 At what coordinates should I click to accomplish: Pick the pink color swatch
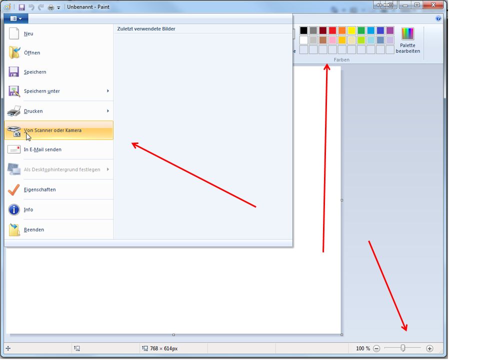click(332, 40)
